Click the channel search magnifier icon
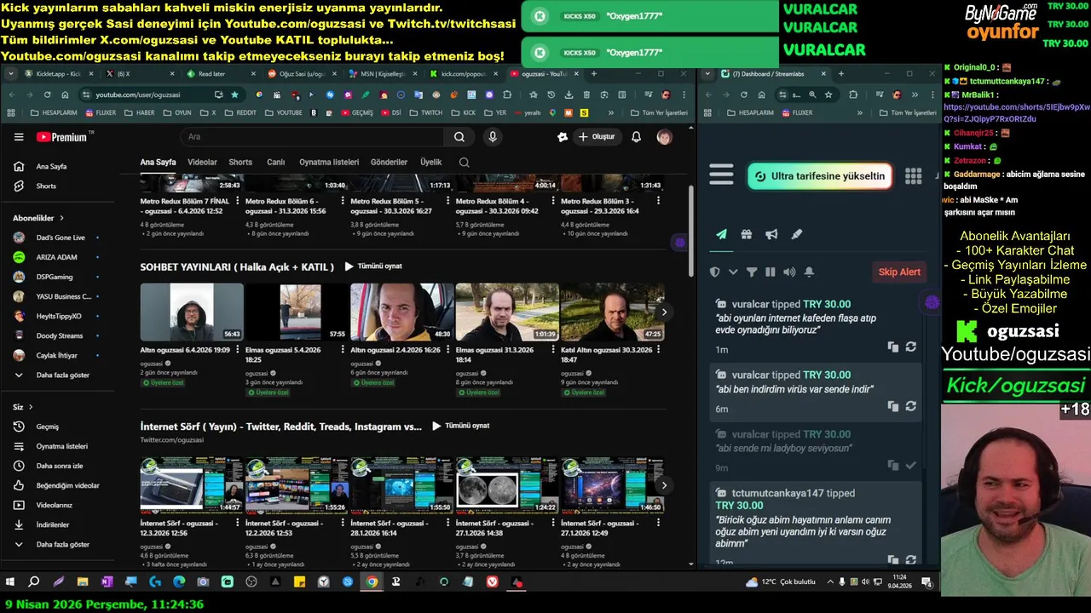1091x613 pixels. (x=464, y=162)
